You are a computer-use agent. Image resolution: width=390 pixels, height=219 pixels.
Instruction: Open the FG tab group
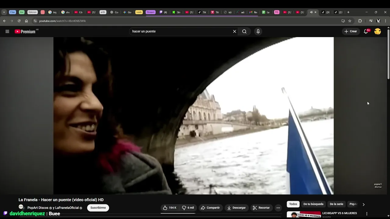277,12
